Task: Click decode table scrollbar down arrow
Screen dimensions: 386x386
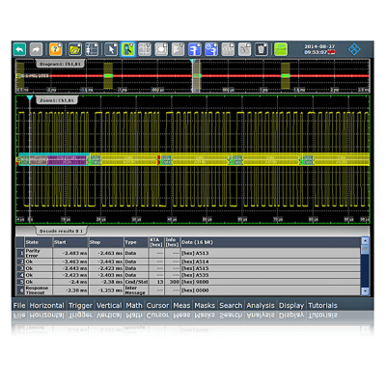Action: click(365, 291)
